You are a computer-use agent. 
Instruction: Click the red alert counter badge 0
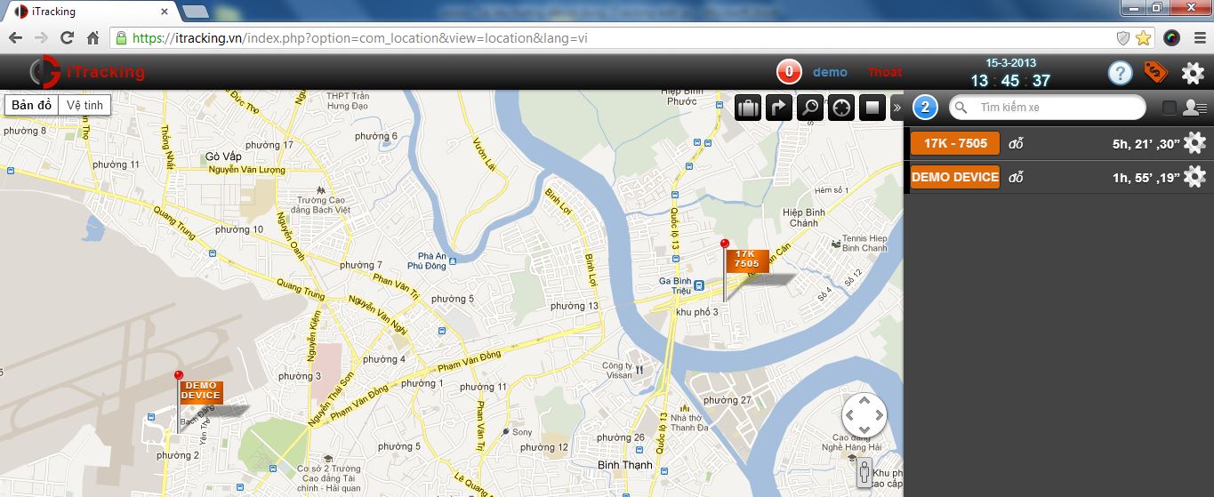[x=789, y=72]
